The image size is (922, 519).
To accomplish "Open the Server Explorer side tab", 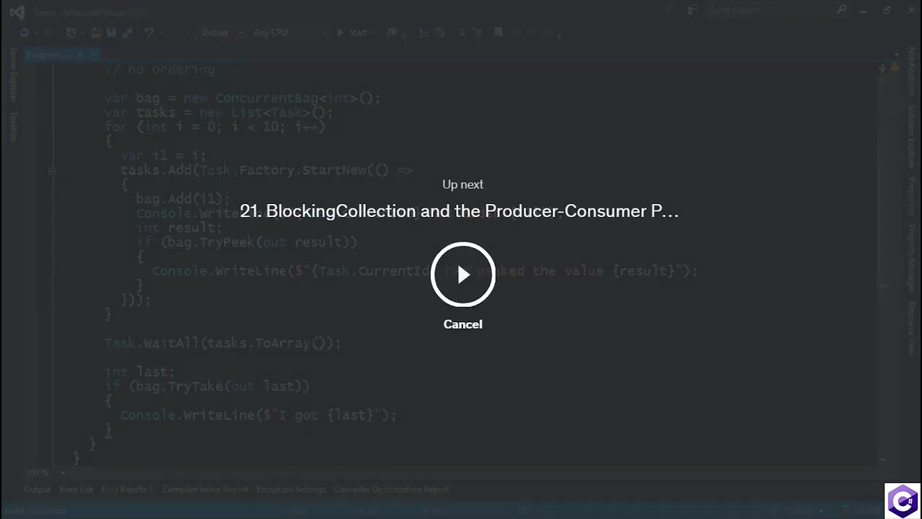I will (13, 75).
